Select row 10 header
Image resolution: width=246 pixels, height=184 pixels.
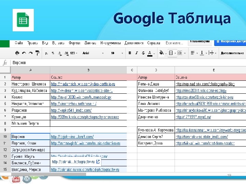point(5,136)
